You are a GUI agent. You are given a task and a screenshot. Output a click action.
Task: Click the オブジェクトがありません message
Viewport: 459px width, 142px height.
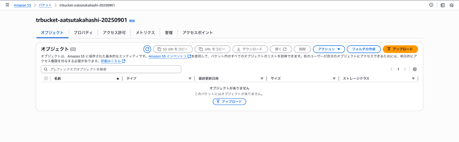click(229, 88)
